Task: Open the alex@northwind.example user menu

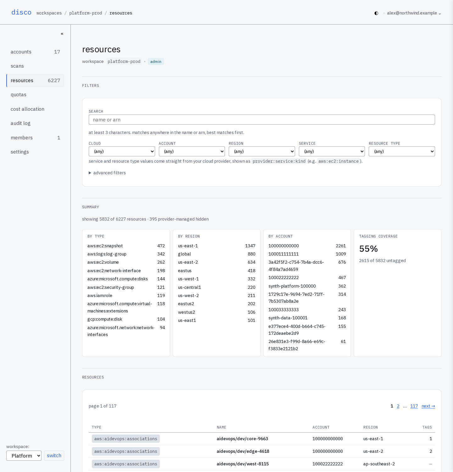Action: tap(414, 13)
